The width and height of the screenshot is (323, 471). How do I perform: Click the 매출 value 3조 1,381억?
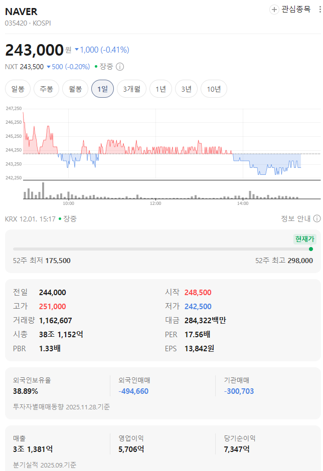click(33, 449)
